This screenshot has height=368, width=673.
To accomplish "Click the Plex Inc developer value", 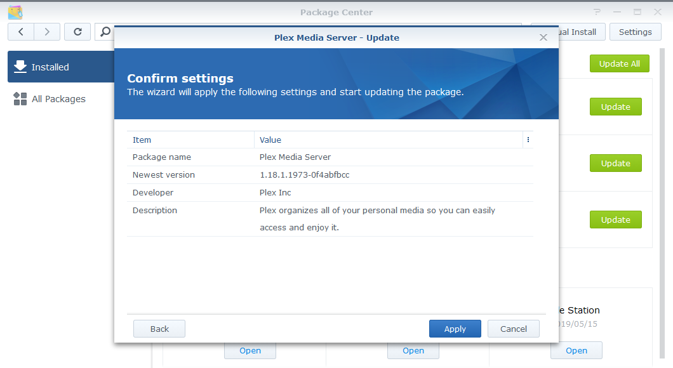I will tap(275, 193).
